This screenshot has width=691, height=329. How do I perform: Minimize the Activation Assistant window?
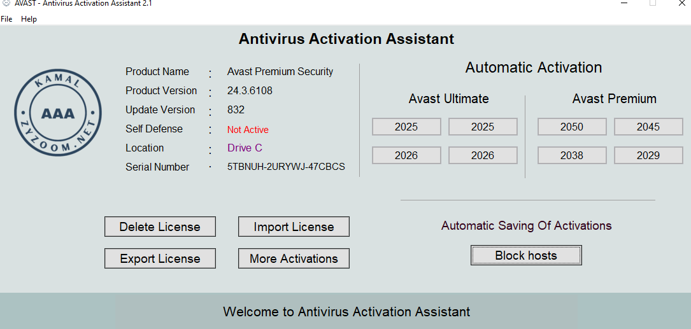click(x=625, y=3)
